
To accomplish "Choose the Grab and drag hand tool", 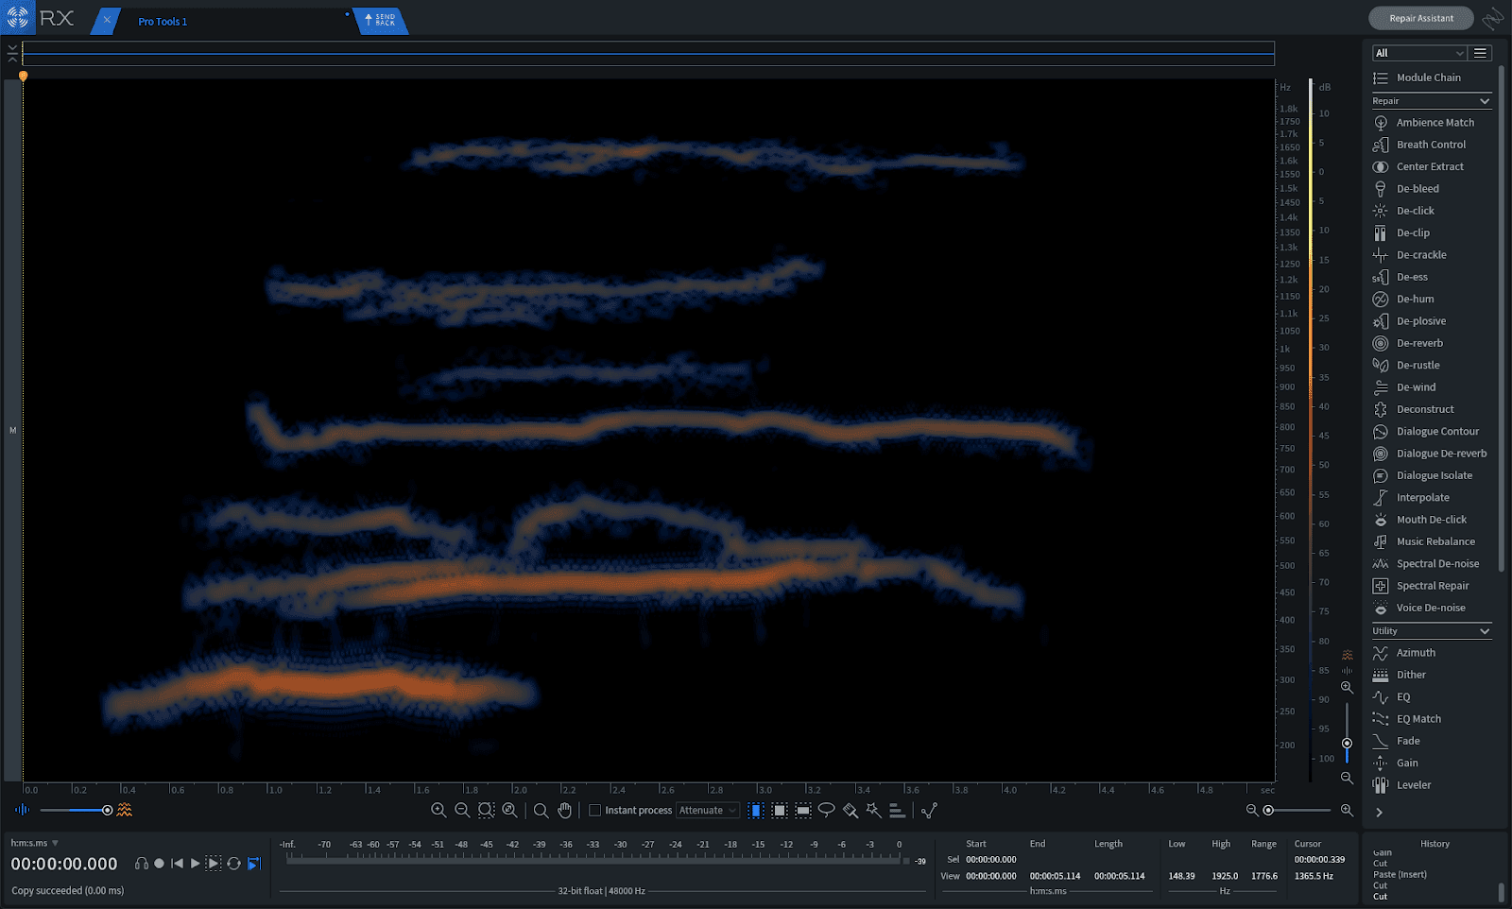I will pyautogui.click(x=564, y=810).
